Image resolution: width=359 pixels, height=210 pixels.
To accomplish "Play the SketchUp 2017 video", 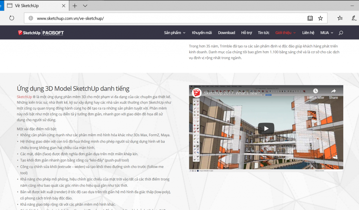I will click(x=266, y=129).
